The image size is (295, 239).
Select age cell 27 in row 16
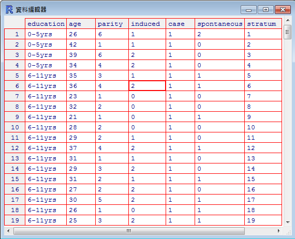tap(81, 189)
